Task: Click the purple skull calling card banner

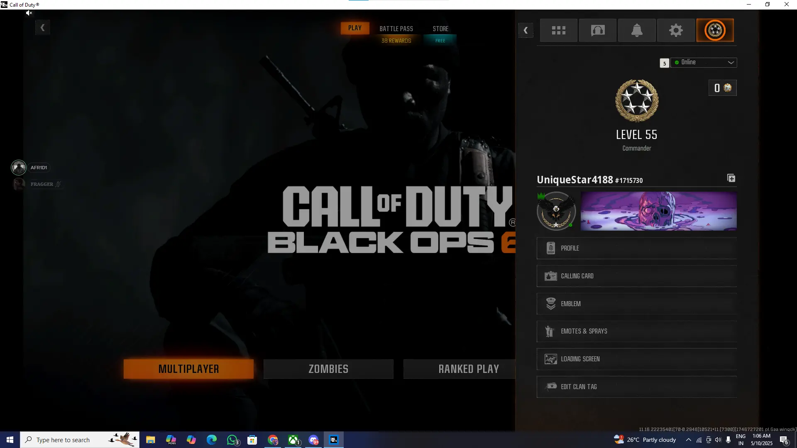Action: pos(658,211)
